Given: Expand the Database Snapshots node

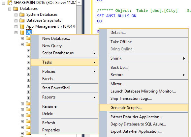Looking at the screenshot, I should (x=16, y=21).
